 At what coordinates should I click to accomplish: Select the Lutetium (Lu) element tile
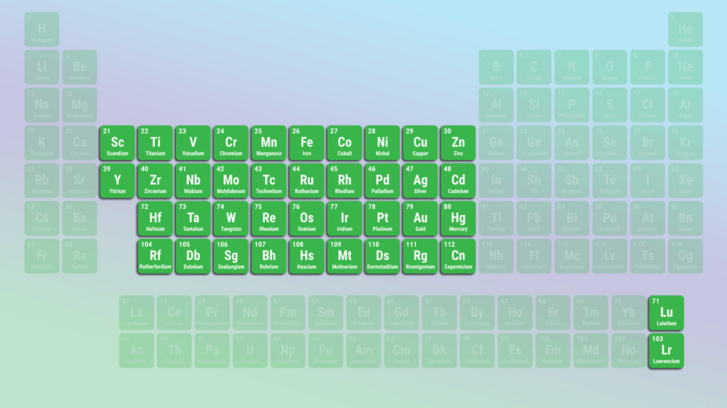click(666, 313)
